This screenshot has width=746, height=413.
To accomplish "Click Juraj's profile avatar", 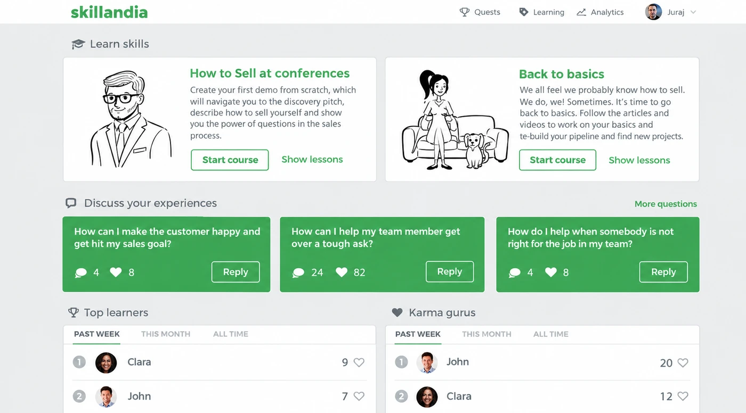I will tap(653, 12).
